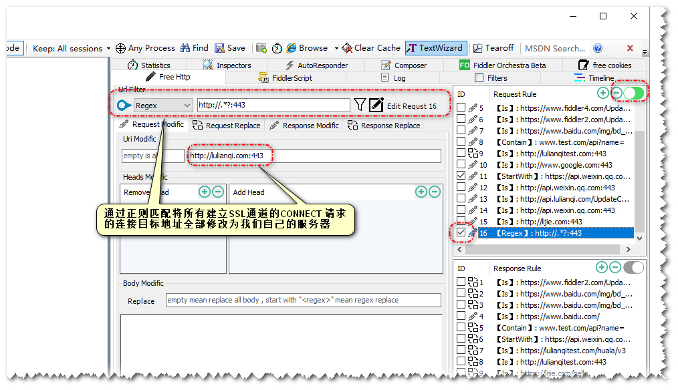The height and width of the screenshot is (390, 678).
Task: Click the Body Modific Replace field
Action: (x=304, y=300)
